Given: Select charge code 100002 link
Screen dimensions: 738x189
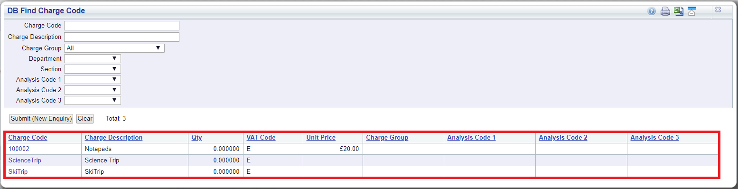Looking at the screenshot, I should 19,149.
